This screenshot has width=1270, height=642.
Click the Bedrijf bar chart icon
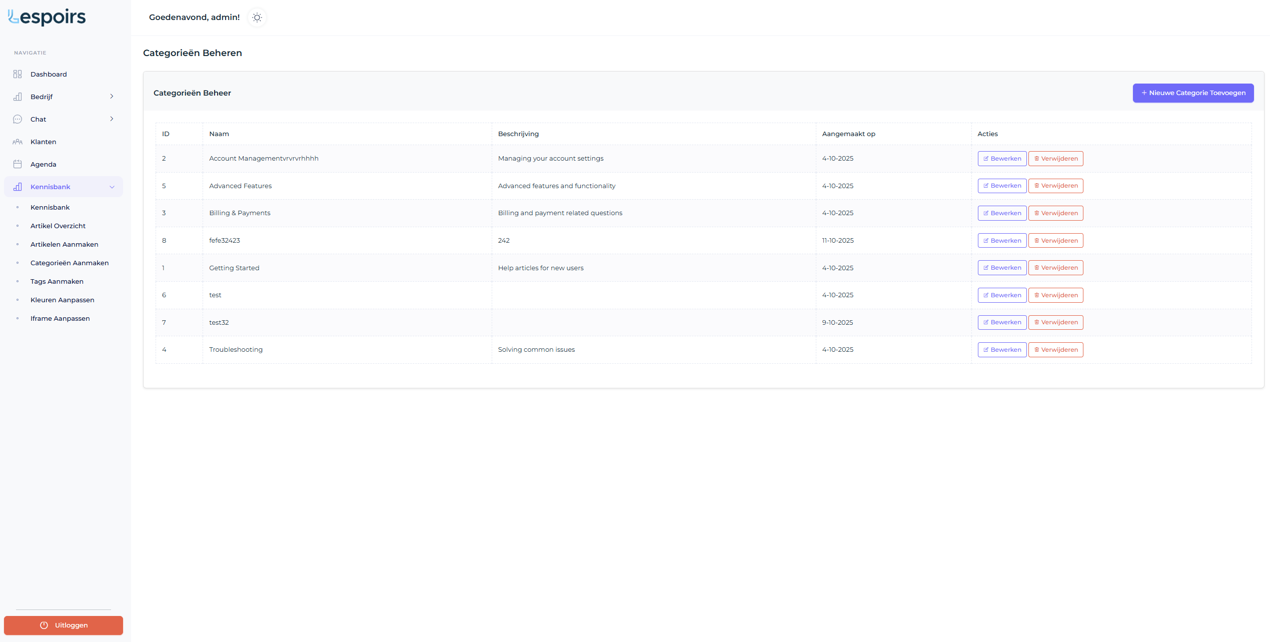tap(18, 97)
